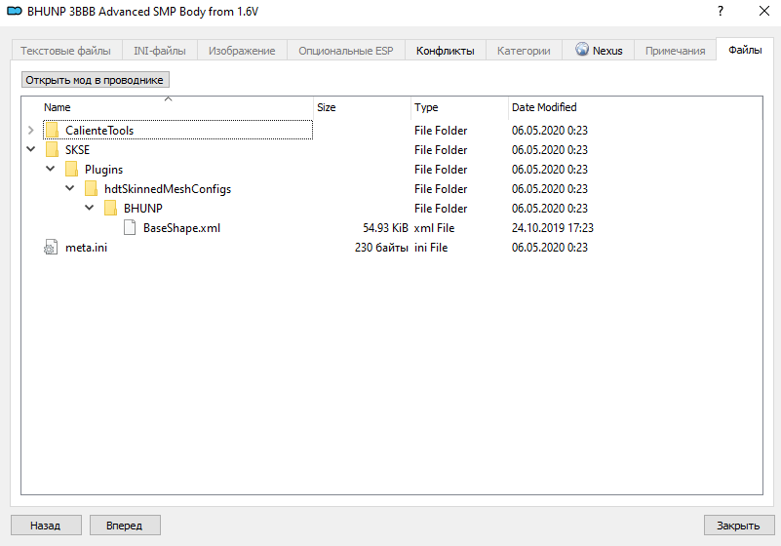This screenshot has width=781, height=546.
Task: Open the Примечания tab
Action: pyautogui.click(x=676, y=51)
